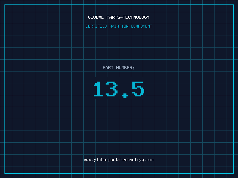This screenshot has height=178, width=238.
Task: Click the www prefix of the website address
Action: [x=88, y=160]
